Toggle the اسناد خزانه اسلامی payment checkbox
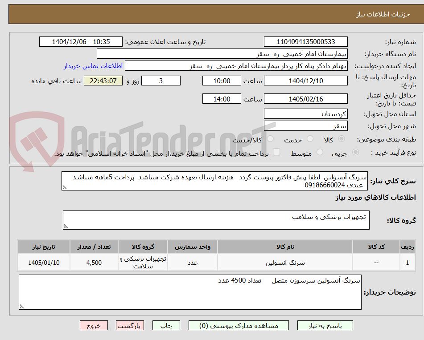The height and width of the screenshot is (340, 424). [x=276, y=152]
